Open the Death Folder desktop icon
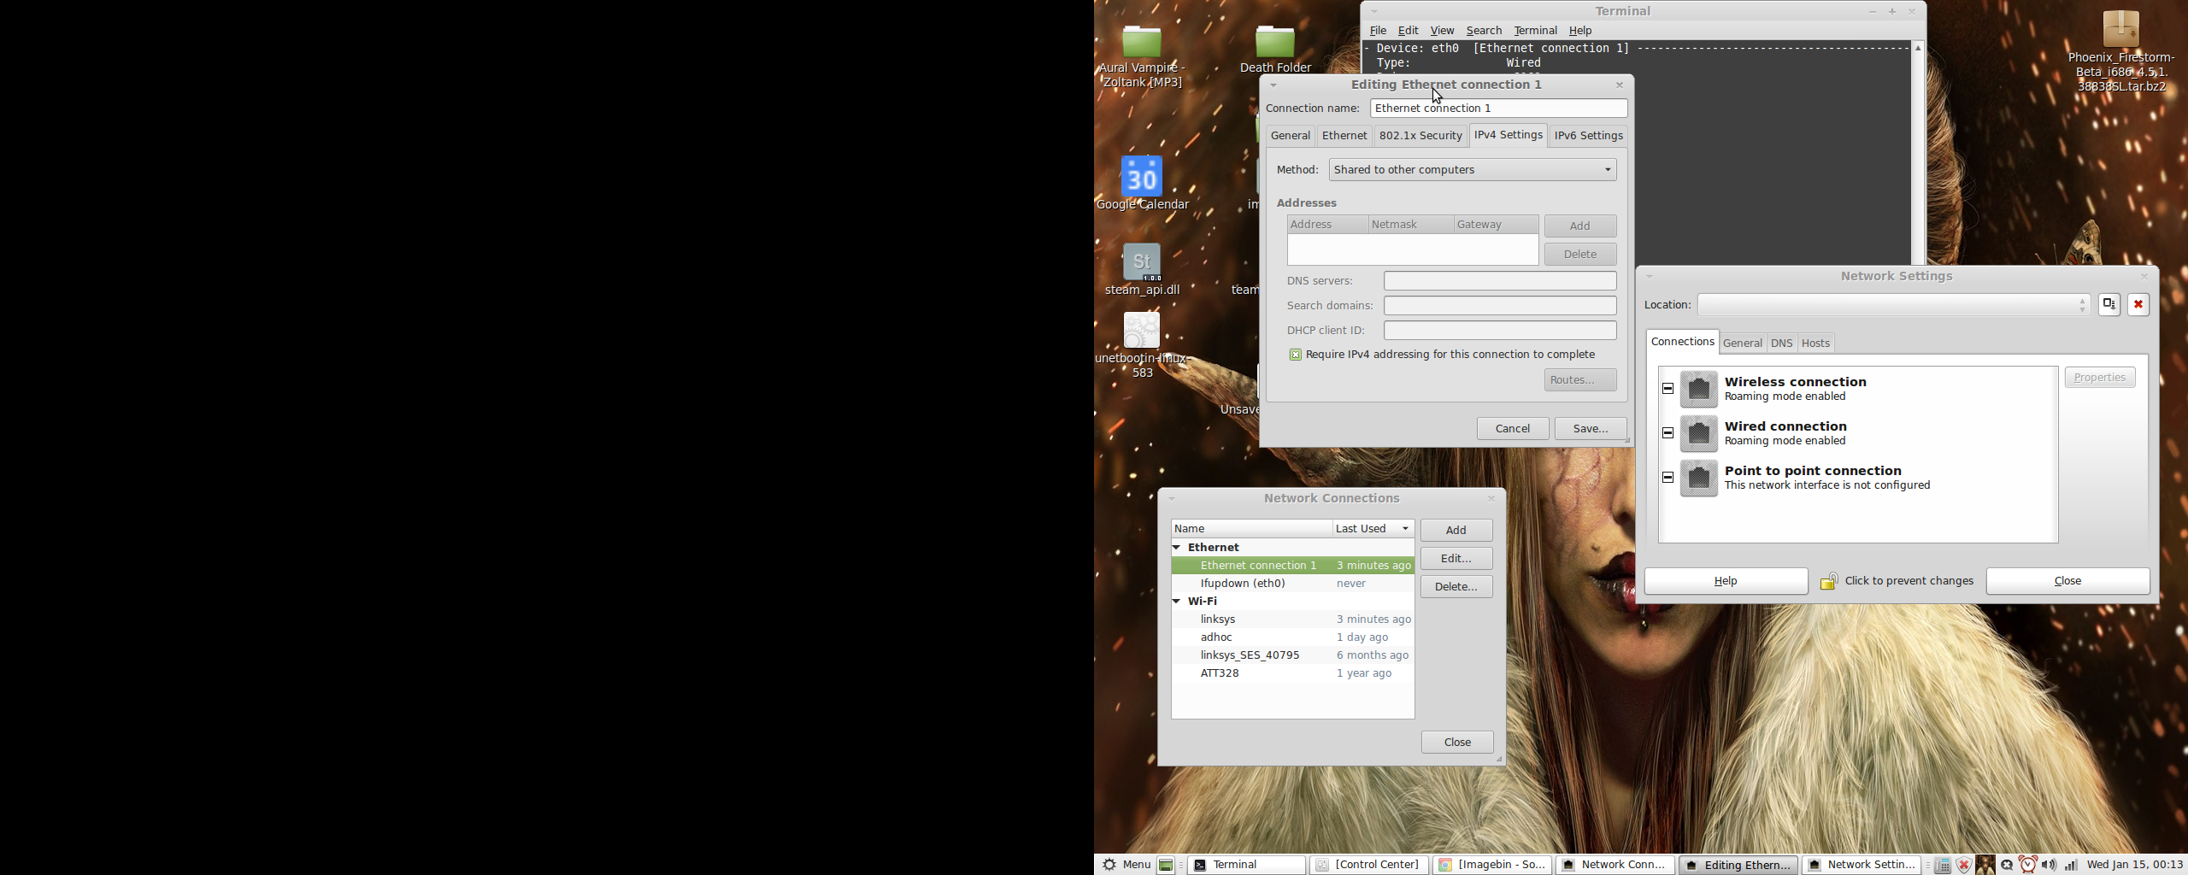This screenshot has width=2188, height=875. click(x=1275, y=42)
